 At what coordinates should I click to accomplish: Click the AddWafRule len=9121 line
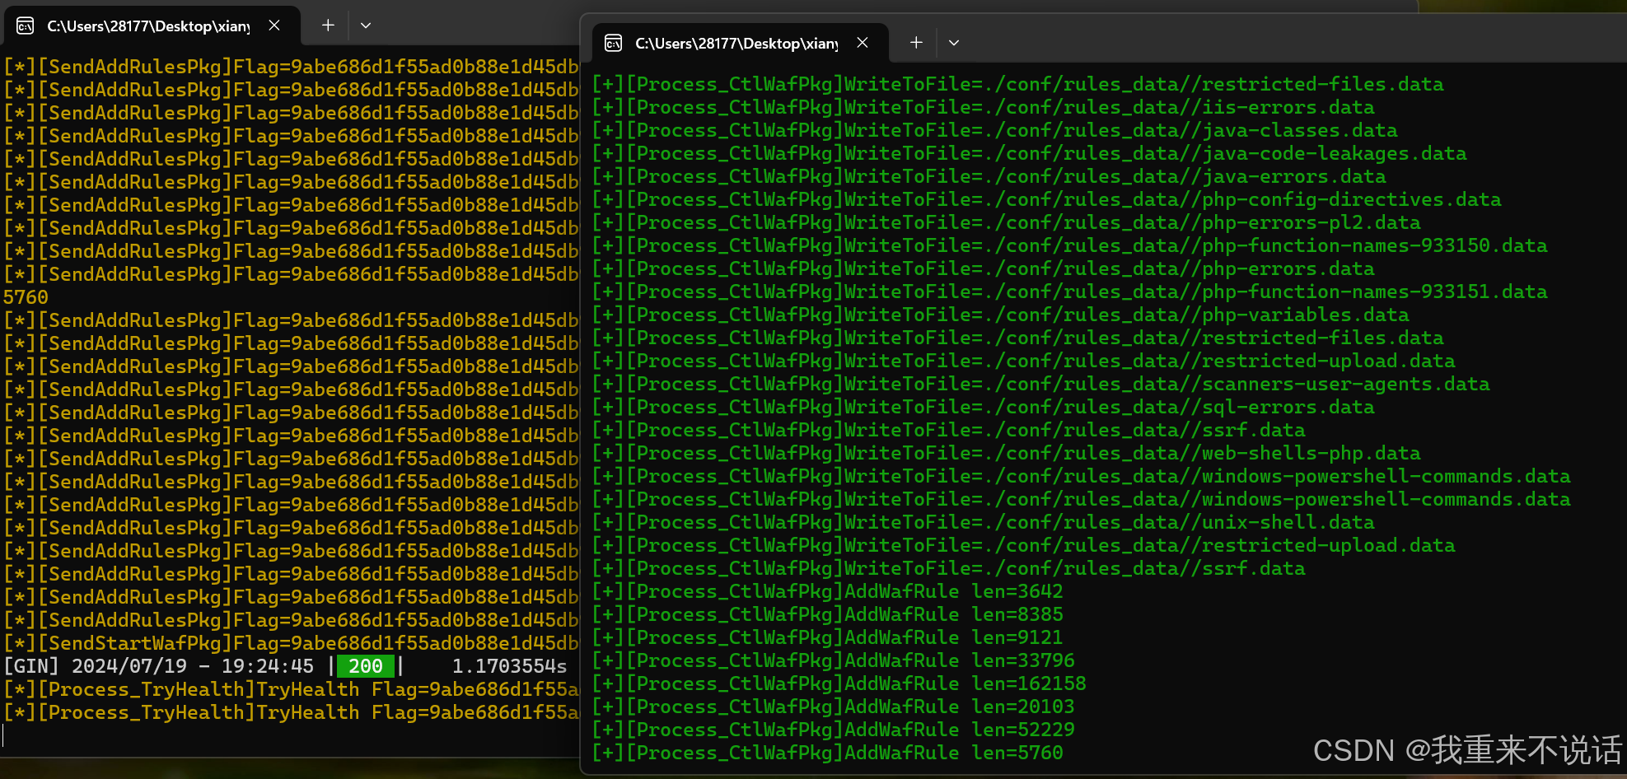(828, 638)
